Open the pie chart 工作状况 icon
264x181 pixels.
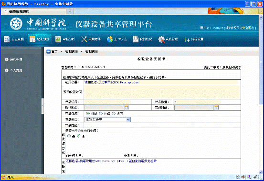pos(110,39)
